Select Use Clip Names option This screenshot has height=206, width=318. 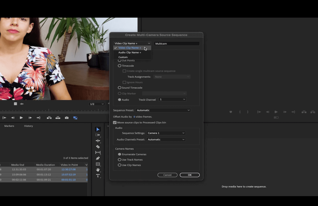click(x=120, y=165)
